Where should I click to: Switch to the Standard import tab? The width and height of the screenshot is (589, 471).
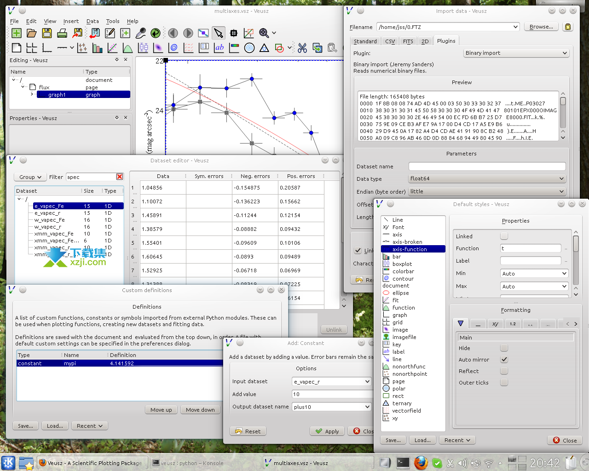coord(365,41)
